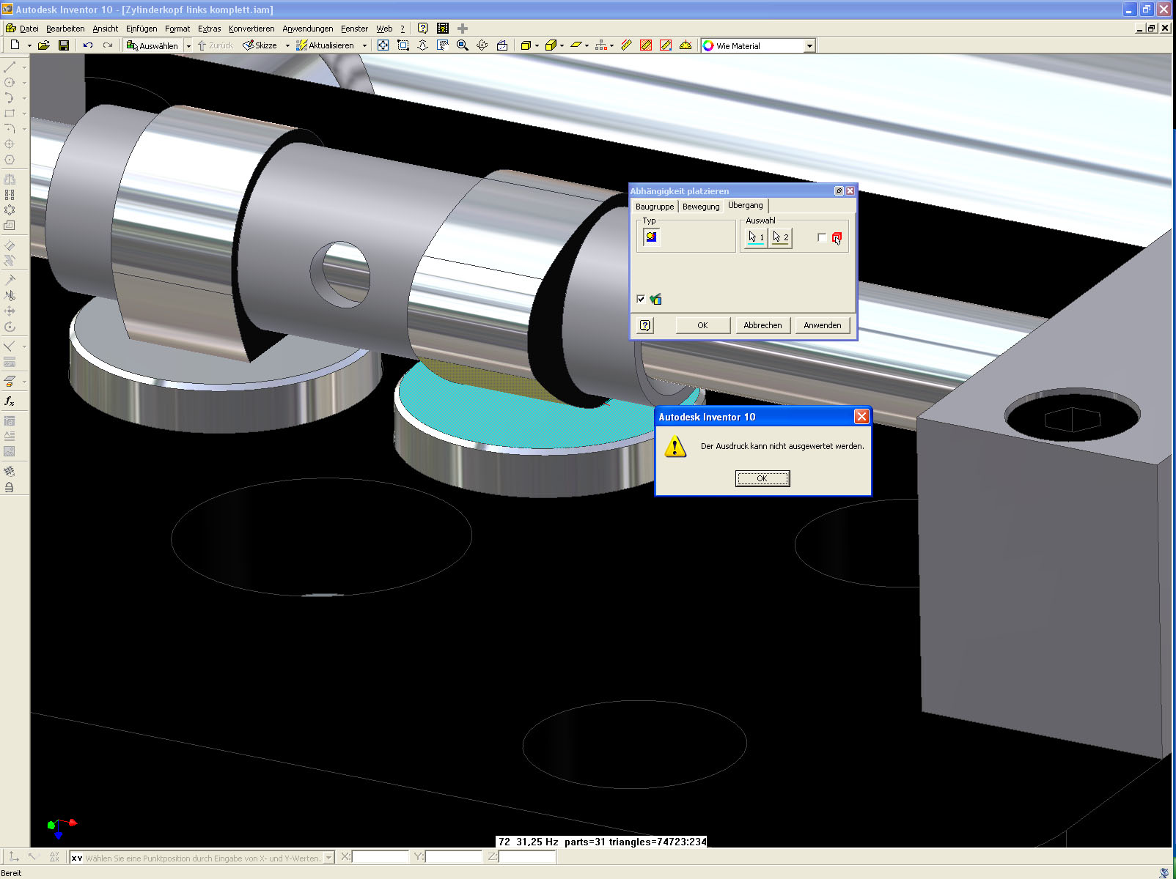Open the Extras menu

pyautogui.click(x=209, y=29)
